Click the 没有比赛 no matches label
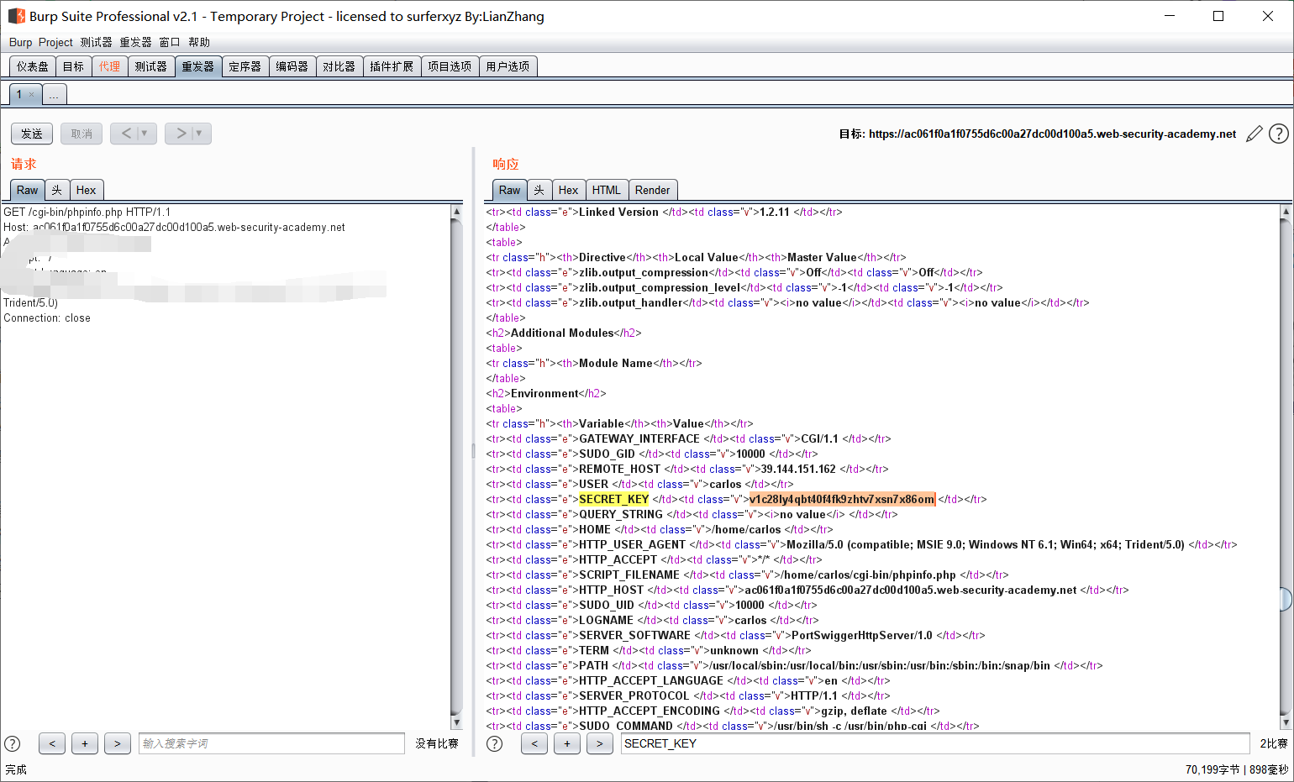The height and width of the screenshot is (782, 1294). (x=437, y=743)
